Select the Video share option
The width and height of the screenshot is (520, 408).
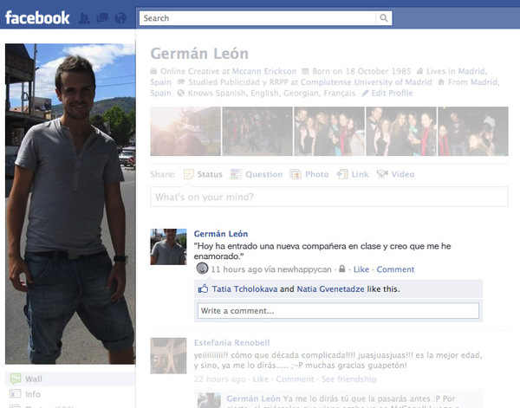(x=403, y=174)
